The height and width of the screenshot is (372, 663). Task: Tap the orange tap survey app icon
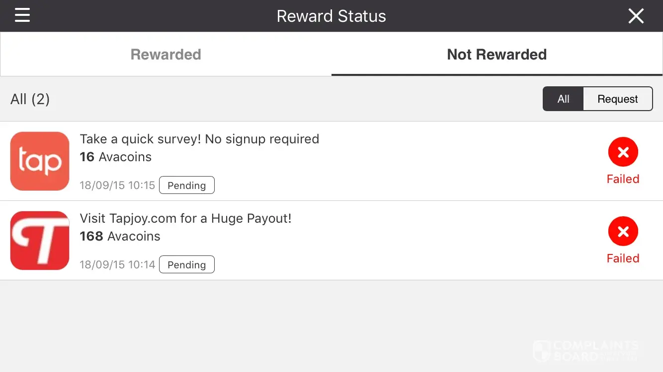tap(40, 161)
